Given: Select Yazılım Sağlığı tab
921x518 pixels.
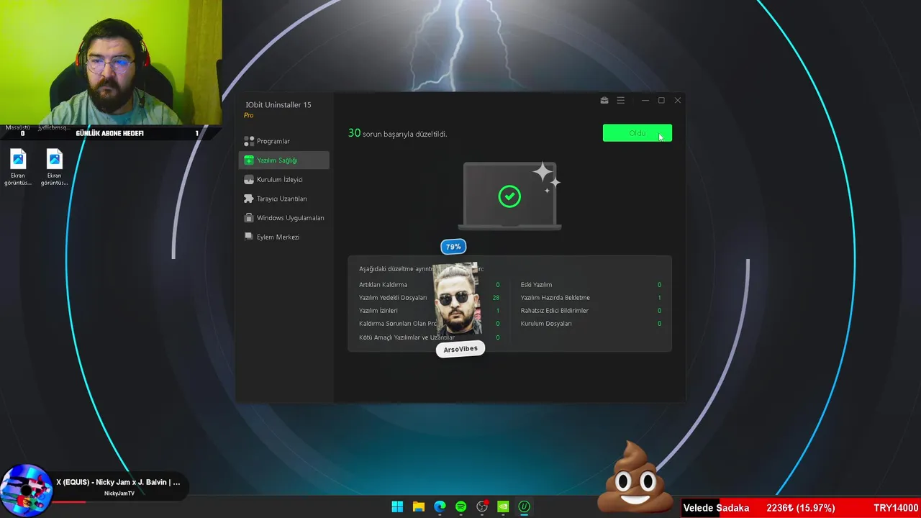Looking at the screenshot, I should [x=283, y=160].
